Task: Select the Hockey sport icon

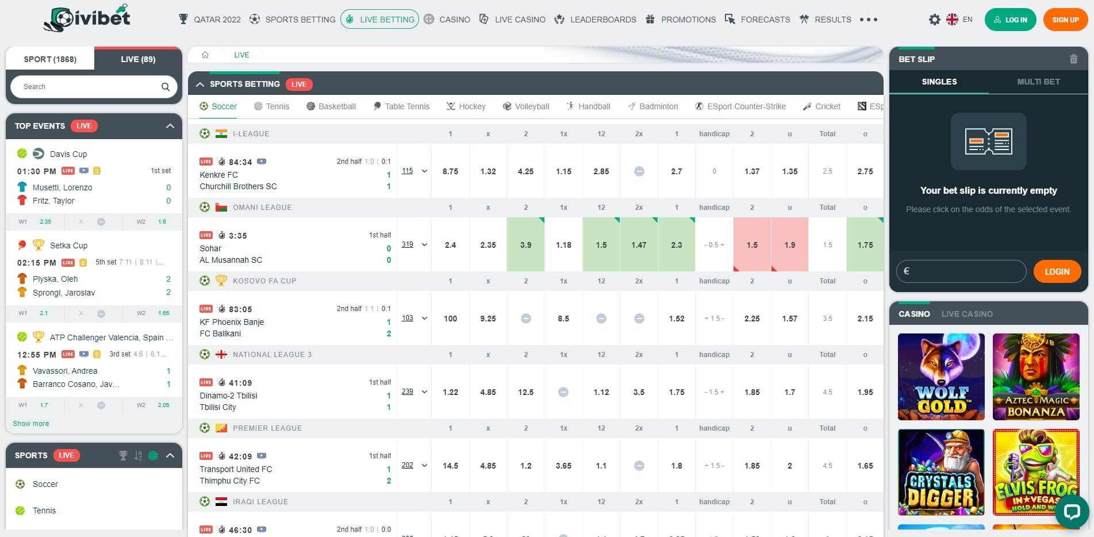Action: [x=450, y=106]
